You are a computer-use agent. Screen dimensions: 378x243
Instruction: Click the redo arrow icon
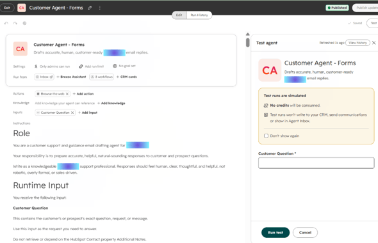(x=15, y=23)
